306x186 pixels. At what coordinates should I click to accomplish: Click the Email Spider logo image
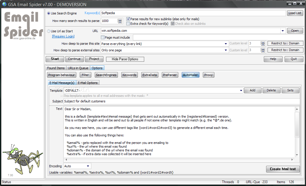[x=23, y=25]
